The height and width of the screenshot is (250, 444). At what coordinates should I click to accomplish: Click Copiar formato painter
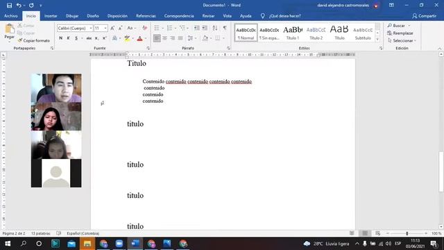click(x=34, y=40)
